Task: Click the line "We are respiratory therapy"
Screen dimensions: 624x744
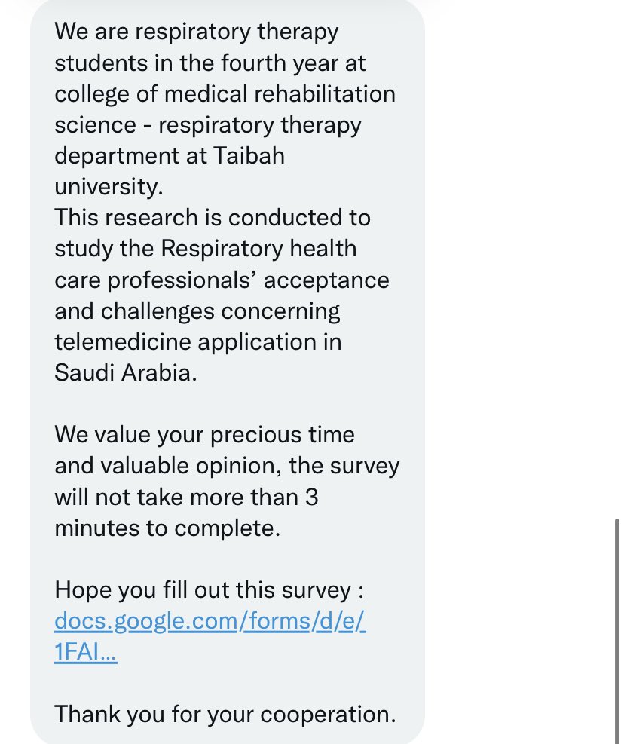Action: (197, 32)
